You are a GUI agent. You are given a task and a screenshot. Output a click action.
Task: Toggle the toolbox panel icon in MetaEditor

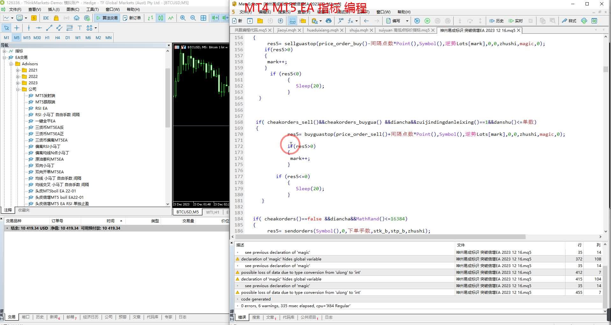pos(292,21)
